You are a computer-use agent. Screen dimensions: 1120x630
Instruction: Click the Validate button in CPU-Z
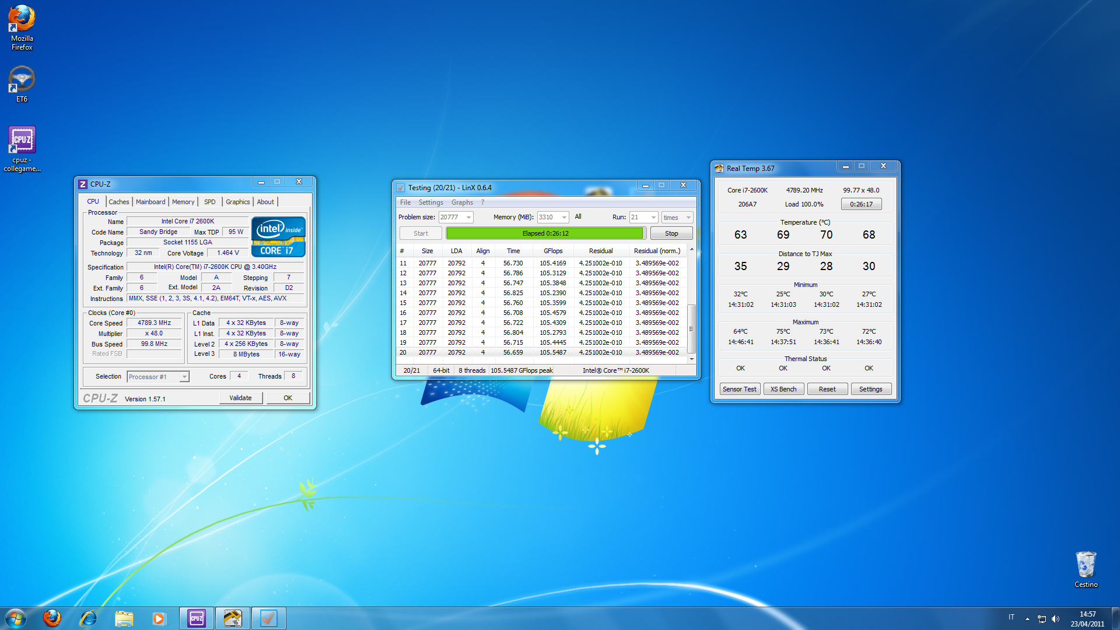(240, 398)
